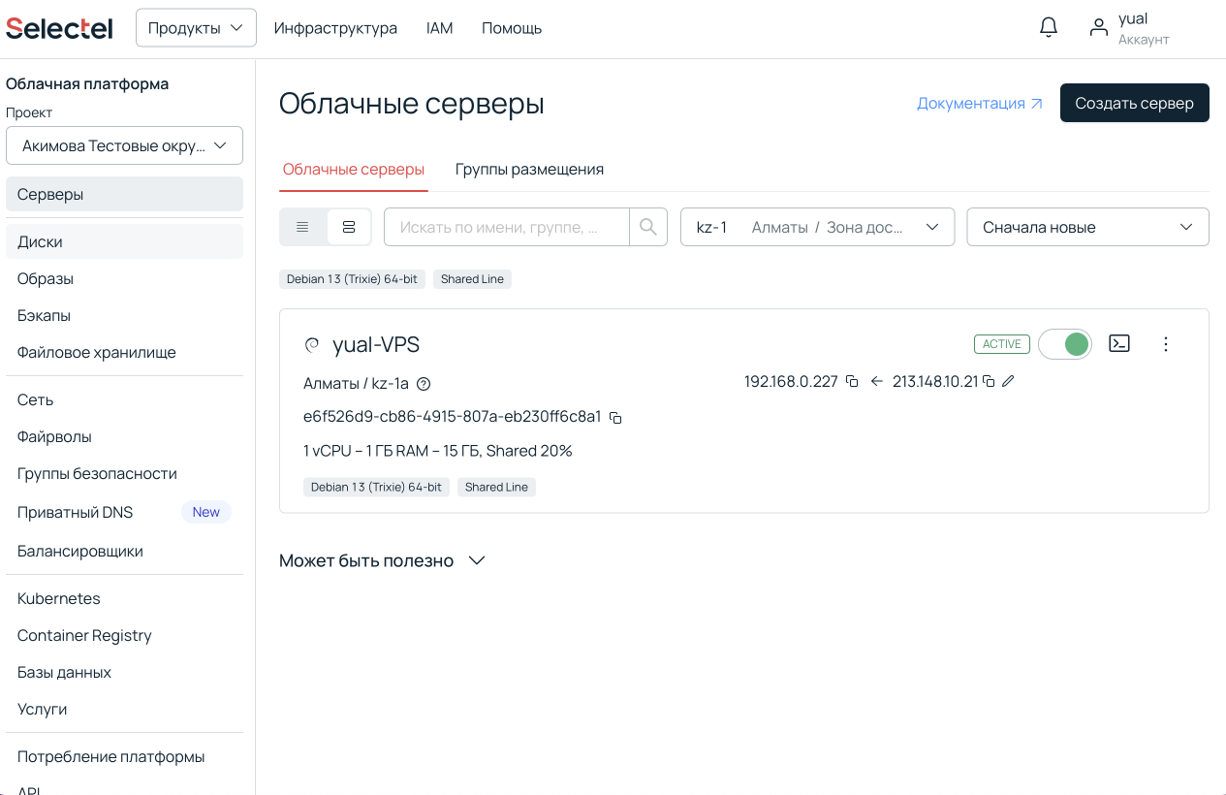1226x795 pixels.
Task: Edit the floating IP with pencil icon
Action: click(x=1008, y=382)
